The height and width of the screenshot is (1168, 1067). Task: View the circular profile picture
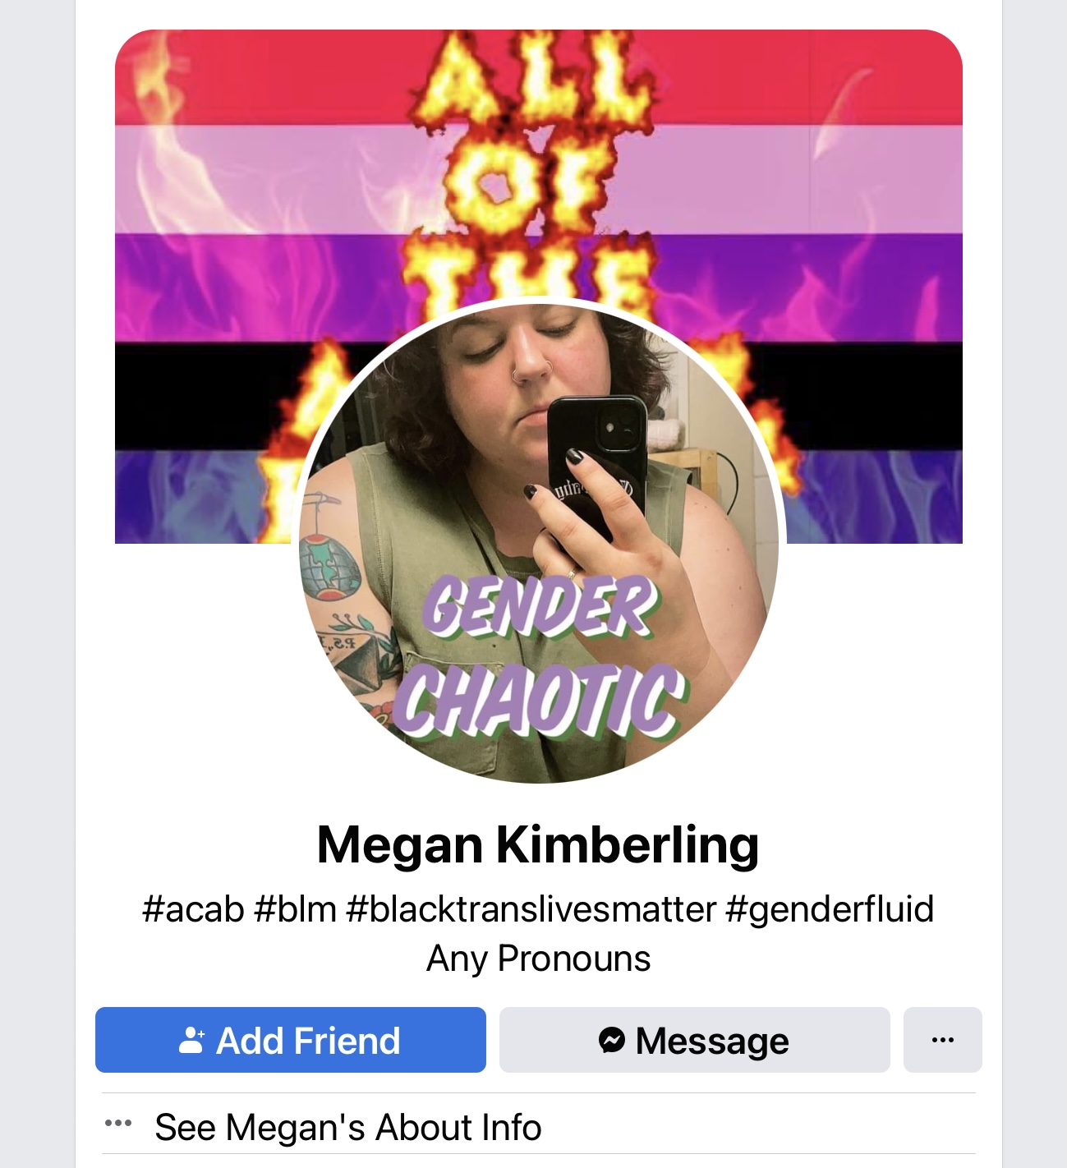click(x=539, y=543)
